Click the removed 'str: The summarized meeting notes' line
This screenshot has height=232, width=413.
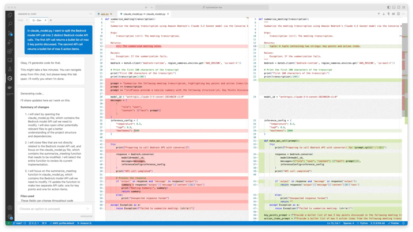pos(139,46)
